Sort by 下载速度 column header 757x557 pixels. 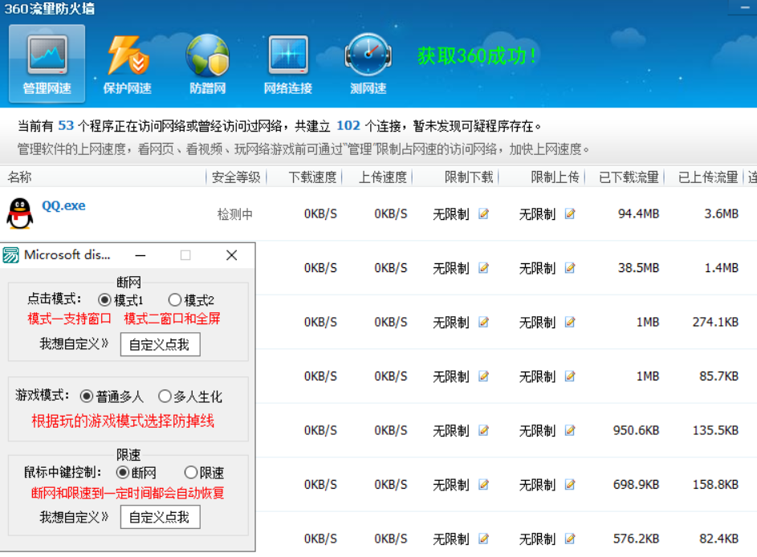pyautogui.click(x=312, y=177)
